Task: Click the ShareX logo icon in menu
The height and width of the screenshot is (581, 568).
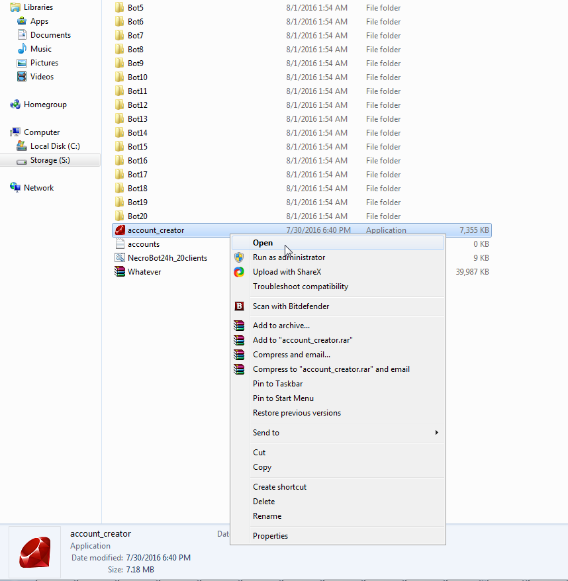Action: 239,272
